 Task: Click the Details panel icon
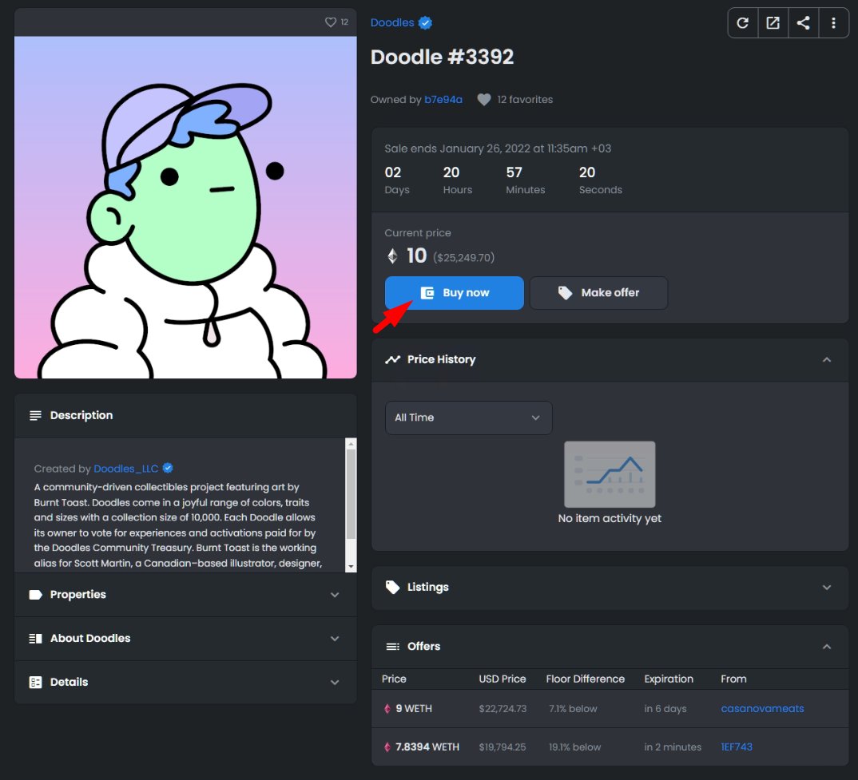point(36,682)
